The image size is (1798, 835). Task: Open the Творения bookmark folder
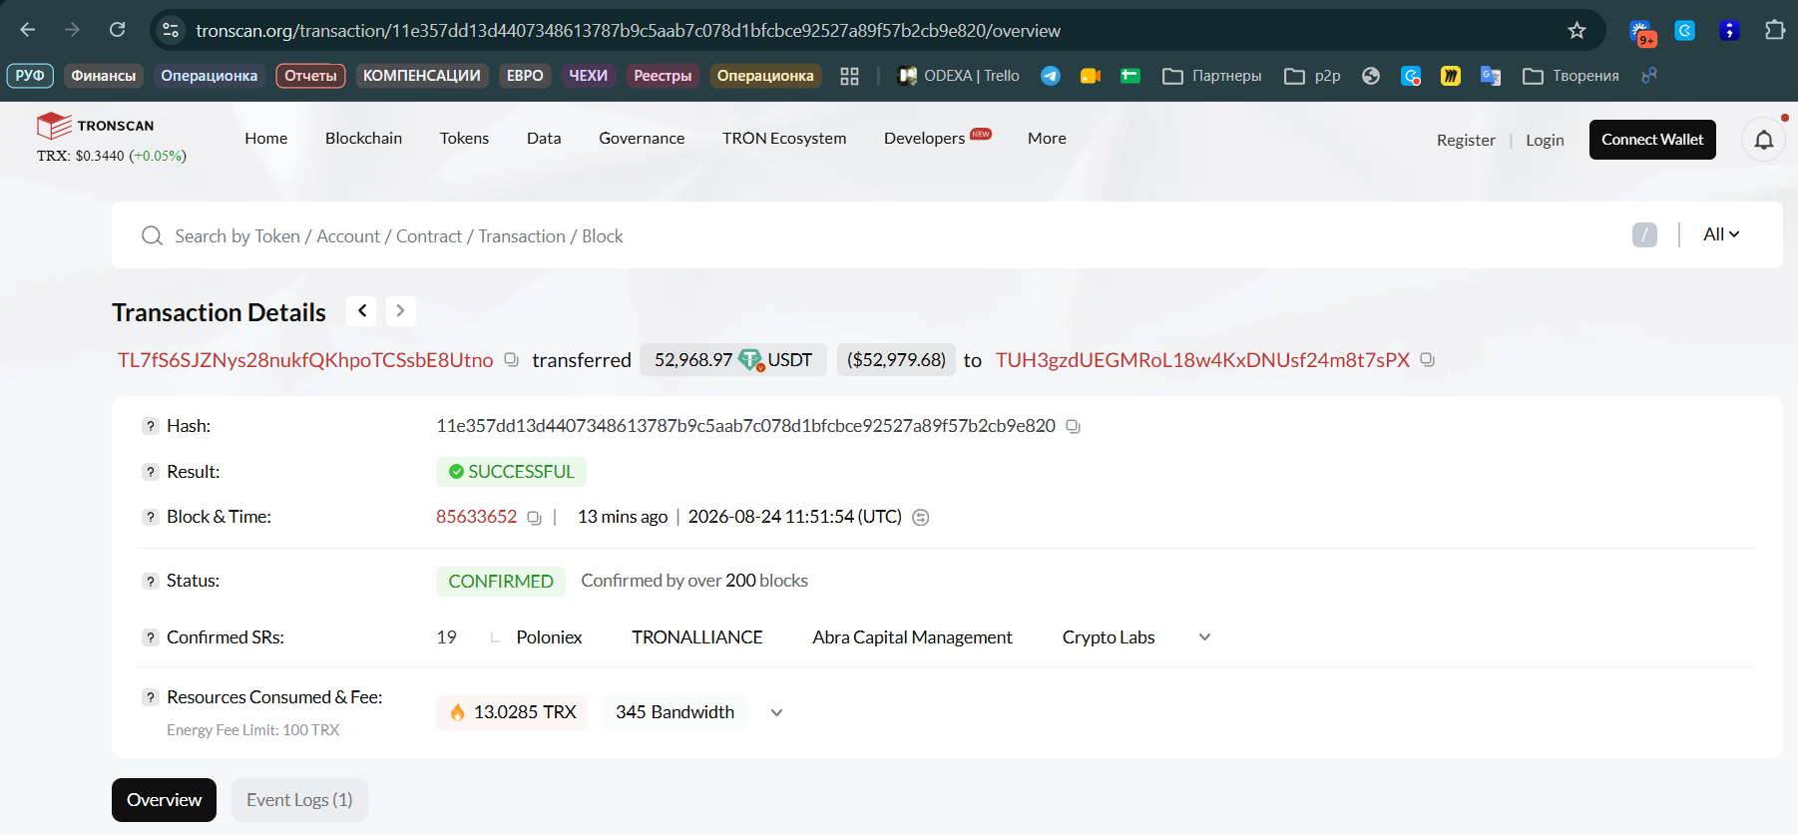click(x=1571, y=76)
